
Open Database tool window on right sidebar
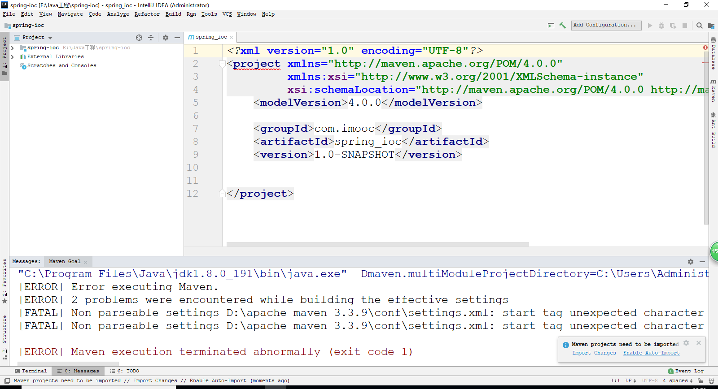[x=713, y=53]
